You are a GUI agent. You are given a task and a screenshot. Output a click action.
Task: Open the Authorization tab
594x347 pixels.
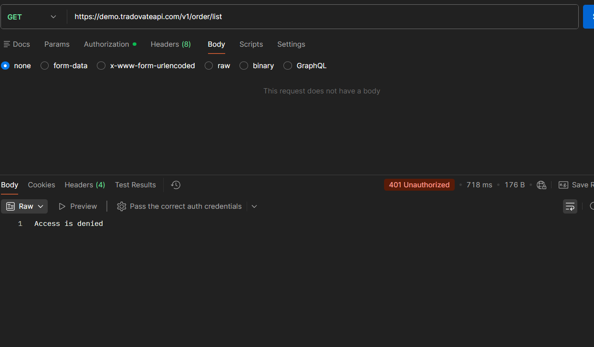[x=110, y=44]
